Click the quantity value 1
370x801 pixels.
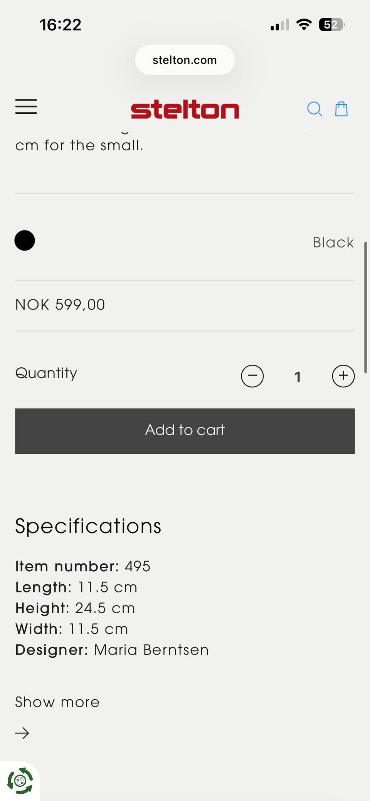point(298,377)
